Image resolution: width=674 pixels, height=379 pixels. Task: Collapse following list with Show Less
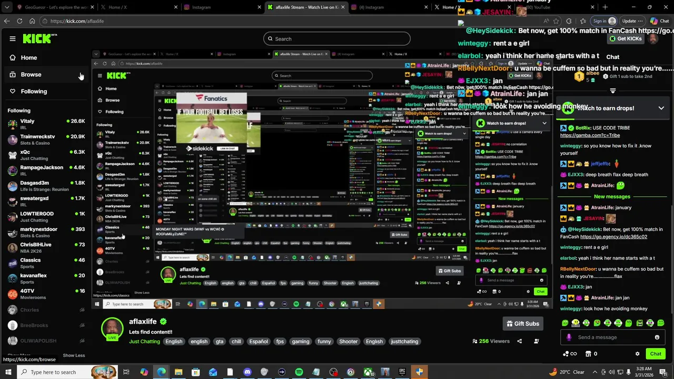[x=74, y=355]
